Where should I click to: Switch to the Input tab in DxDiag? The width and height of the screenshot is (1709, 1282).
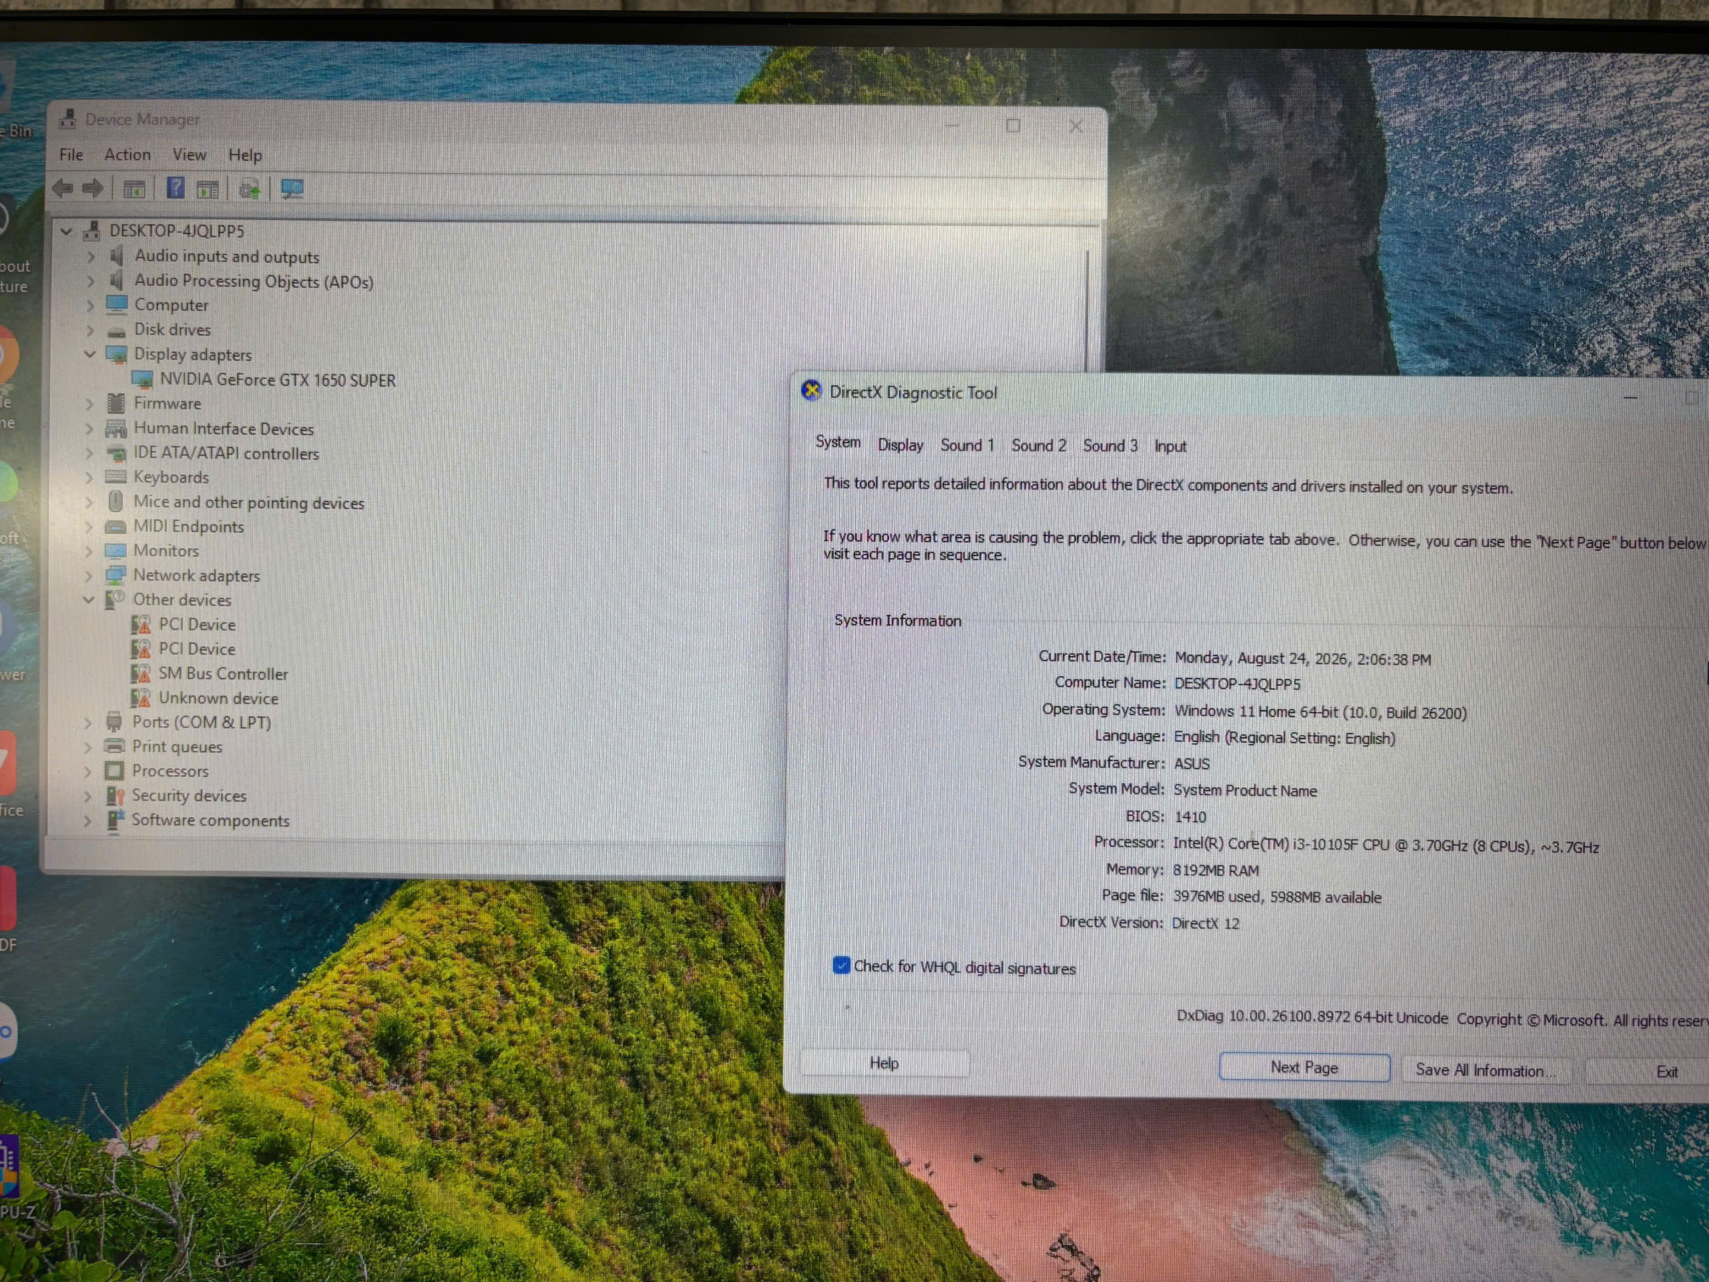1170,447
